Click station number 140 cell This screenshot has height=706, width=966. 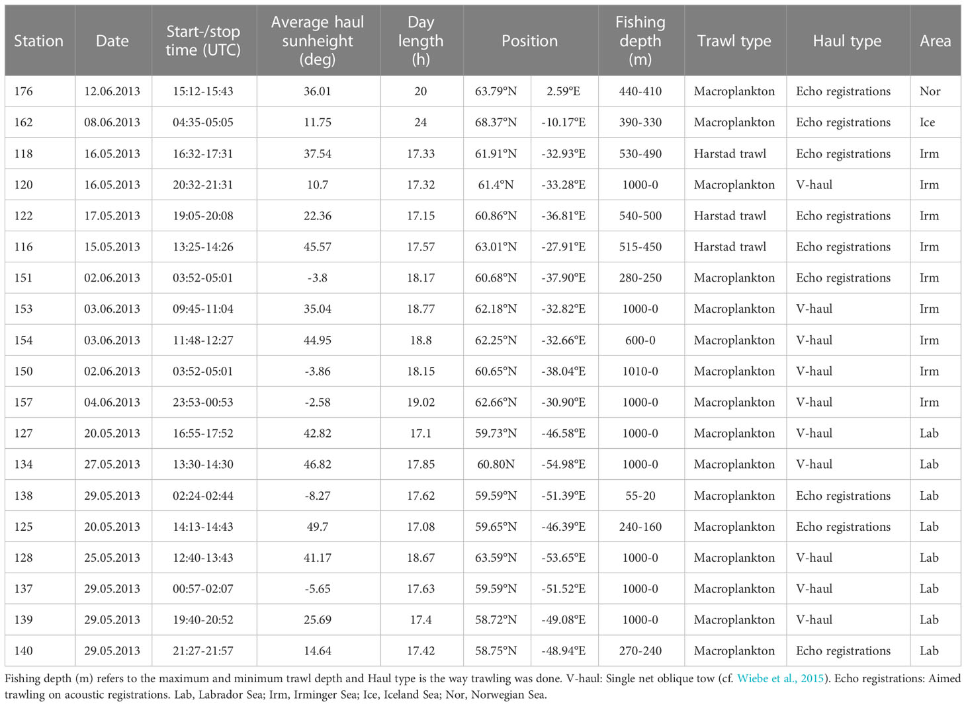23,651
